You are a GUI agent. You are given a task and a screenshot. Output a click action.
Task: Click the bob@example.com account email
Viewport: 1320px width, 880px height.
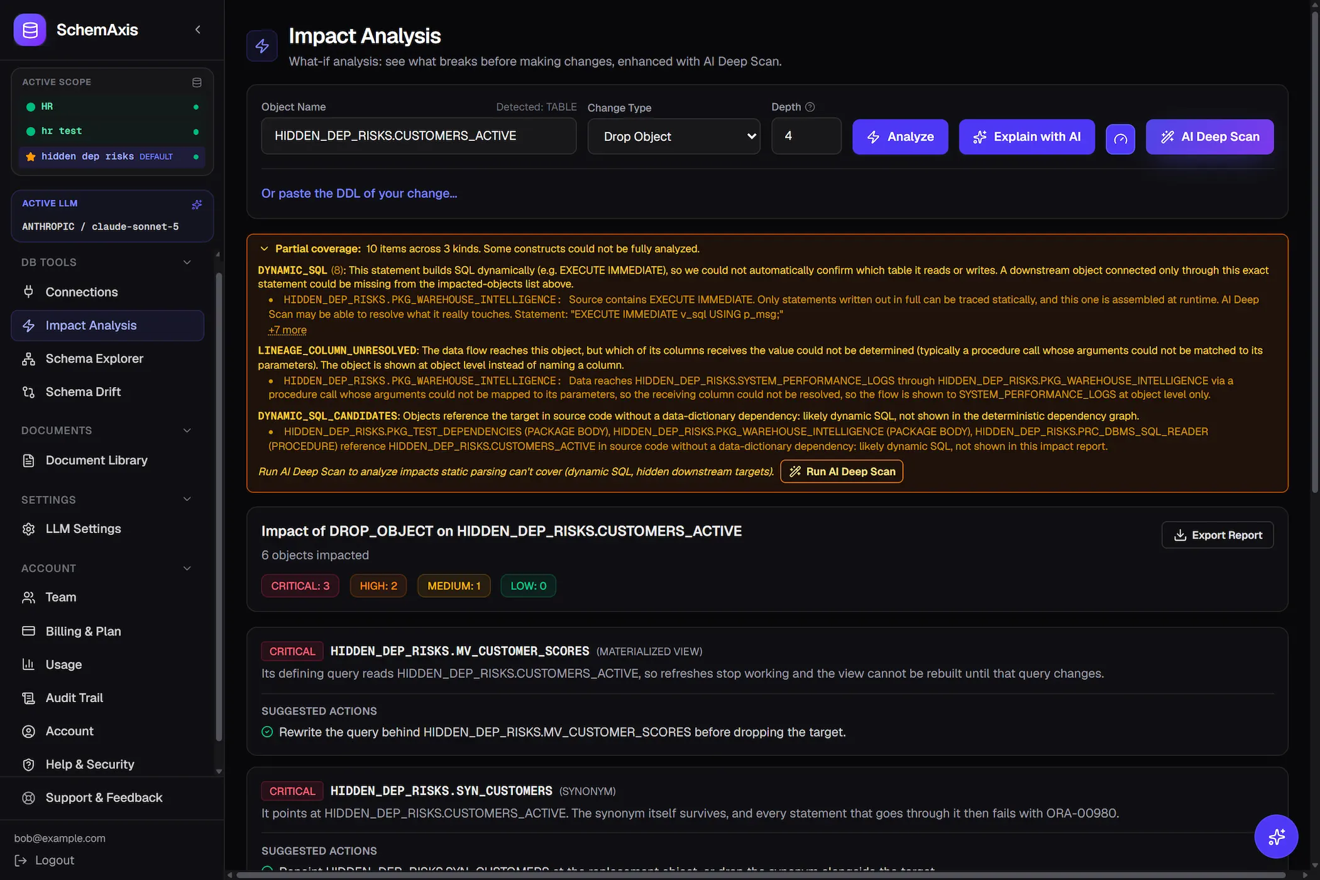click(60, 839)
